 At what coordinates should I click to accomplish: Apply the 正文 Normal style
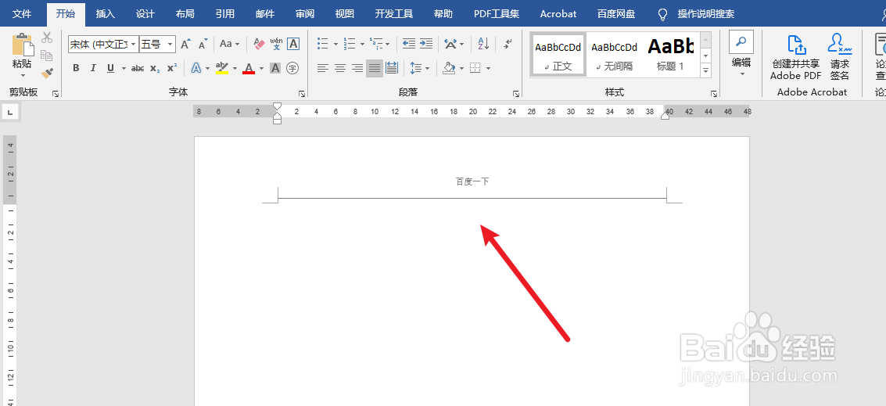(x=558, y=55)
